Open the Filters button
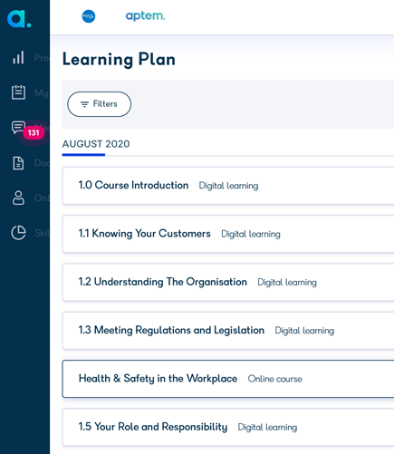 [99, 104]
